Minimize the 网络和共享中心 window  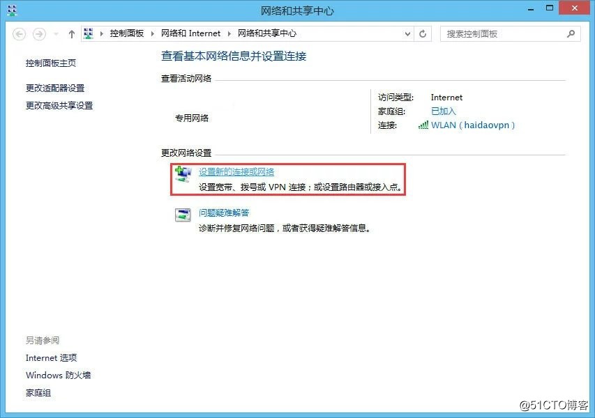coord(531,9)
